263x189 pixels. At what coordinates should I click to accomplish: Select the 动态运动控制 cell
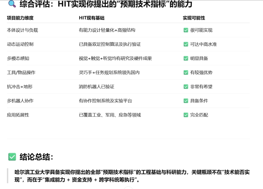coord(20,44)
